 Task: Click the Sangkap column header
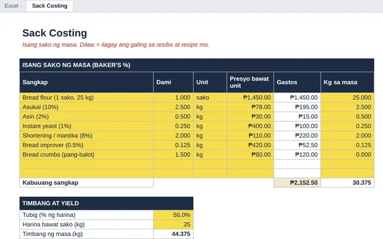click(86, 82)
